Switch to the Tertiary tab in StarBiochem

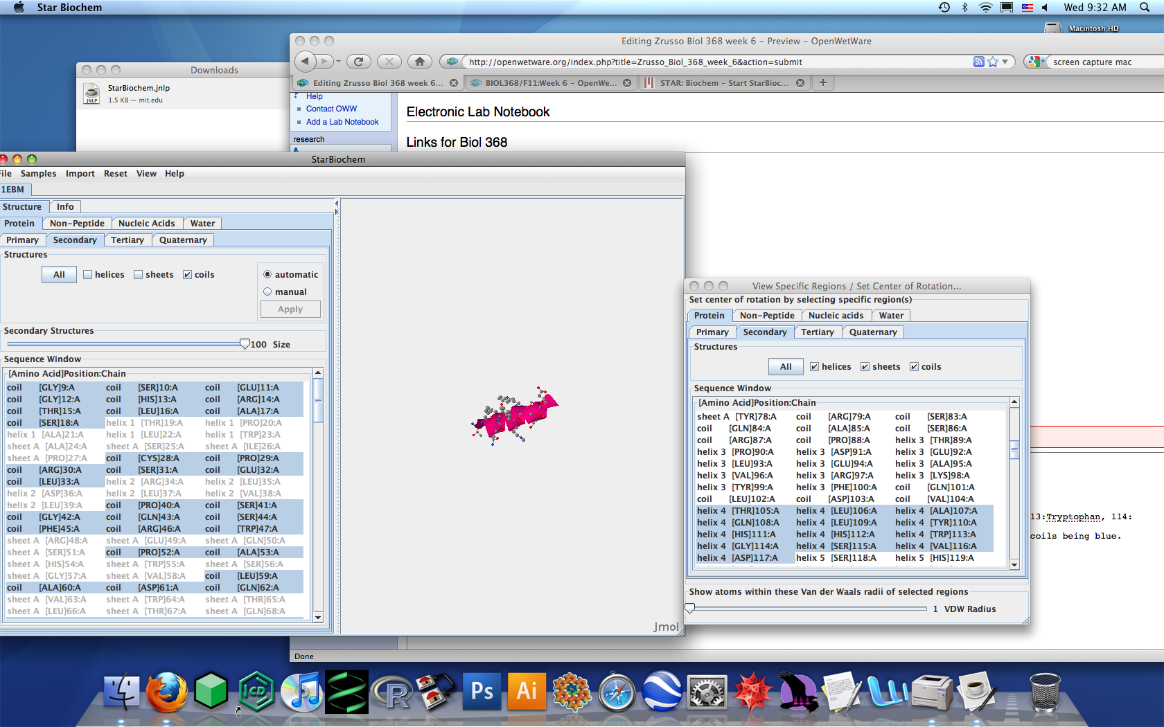click(127, 240)
